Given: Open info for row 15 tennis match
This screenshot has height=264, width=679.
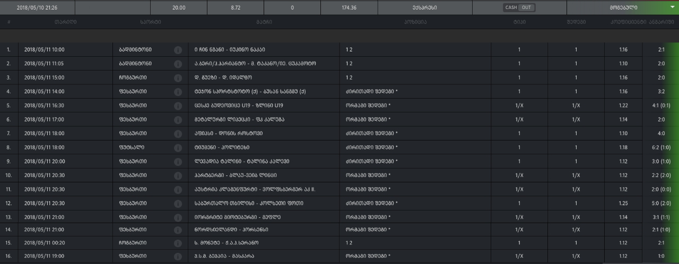Looking at the screenshot, I should (178, 243).
